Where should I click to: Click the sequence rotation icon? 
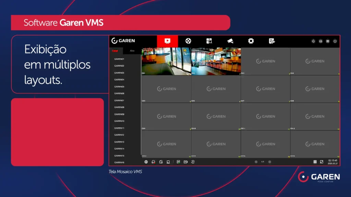[193, 162]
